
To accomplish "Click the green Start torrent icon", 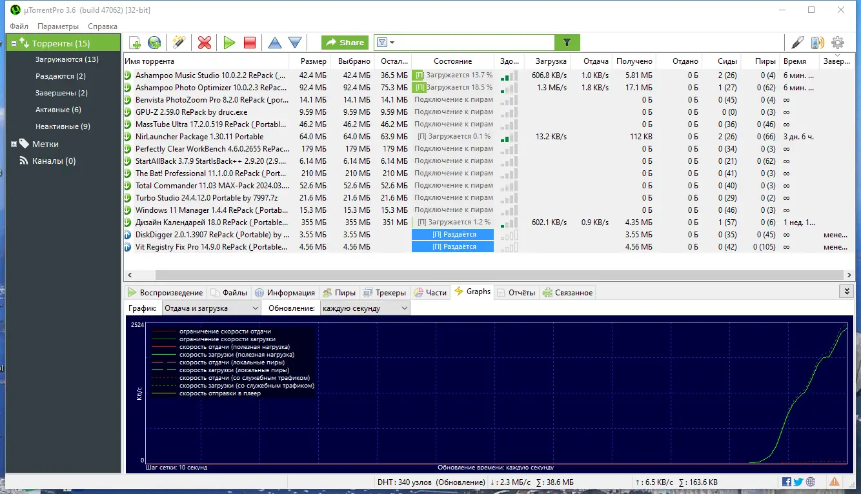I will point(229,43).
